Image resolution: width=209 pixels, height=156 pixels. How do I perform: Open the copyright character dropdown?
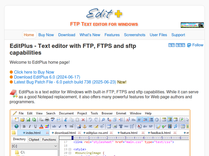102,126
